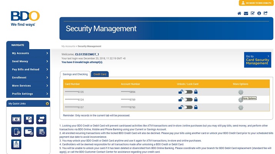The height and width of the screenshot is (154, 275).
Task: Click the Reminder note below table
Action: (97, 116)
